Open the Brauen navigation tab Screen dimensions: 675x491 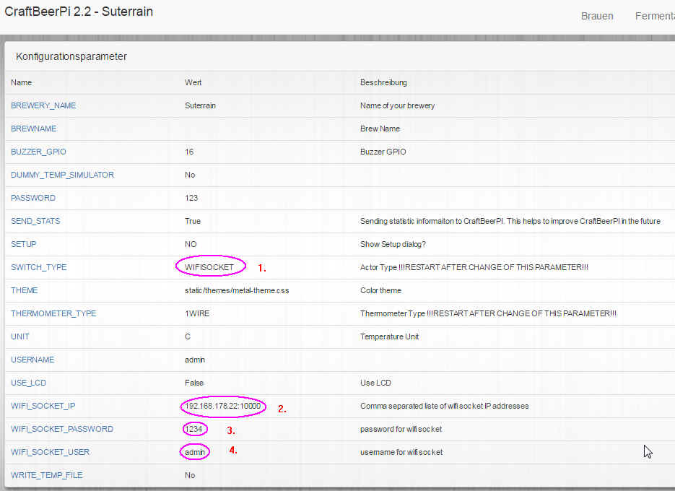coord(596,16)
